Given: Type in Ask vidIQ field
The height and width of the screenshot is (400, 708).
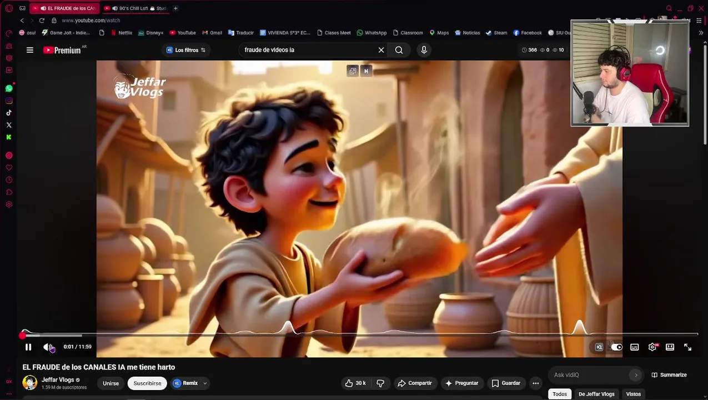Looking at the screenshot, I should [591, 375].
